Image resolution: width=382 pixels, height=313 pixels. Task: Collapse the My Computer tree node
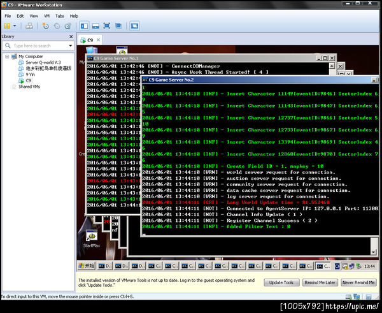click(7, 57)
